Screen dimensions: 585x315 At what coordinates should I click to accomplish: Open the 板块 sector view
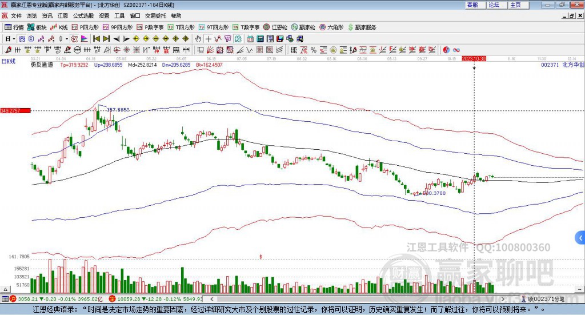pos(37,27)
